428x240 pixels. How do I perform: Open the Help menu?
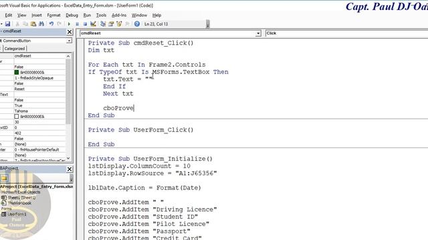(156, 15)
